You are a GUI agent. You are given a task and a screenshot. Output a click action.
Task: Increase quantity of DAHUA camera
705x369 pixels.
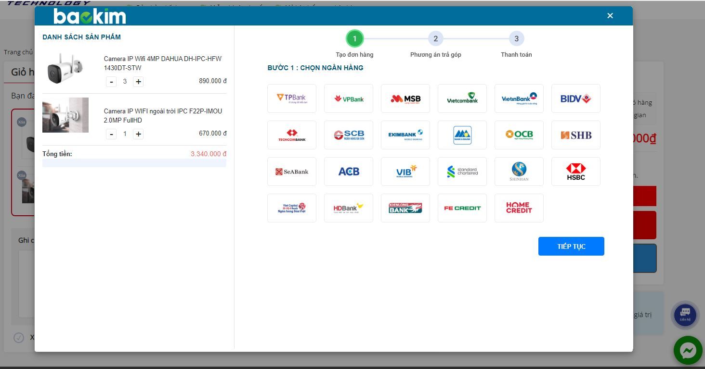pyautogui.click(x=138, y=82)
